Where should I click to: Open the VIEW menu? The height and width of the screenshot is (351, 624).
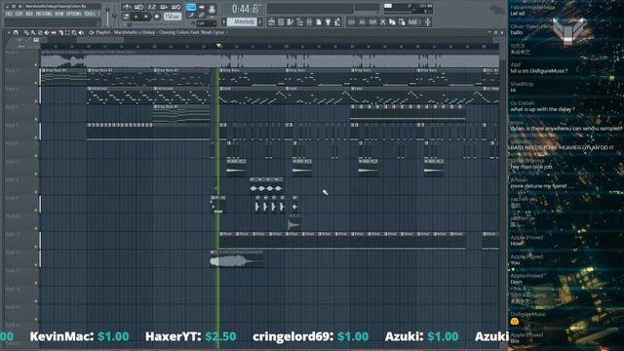59,14
